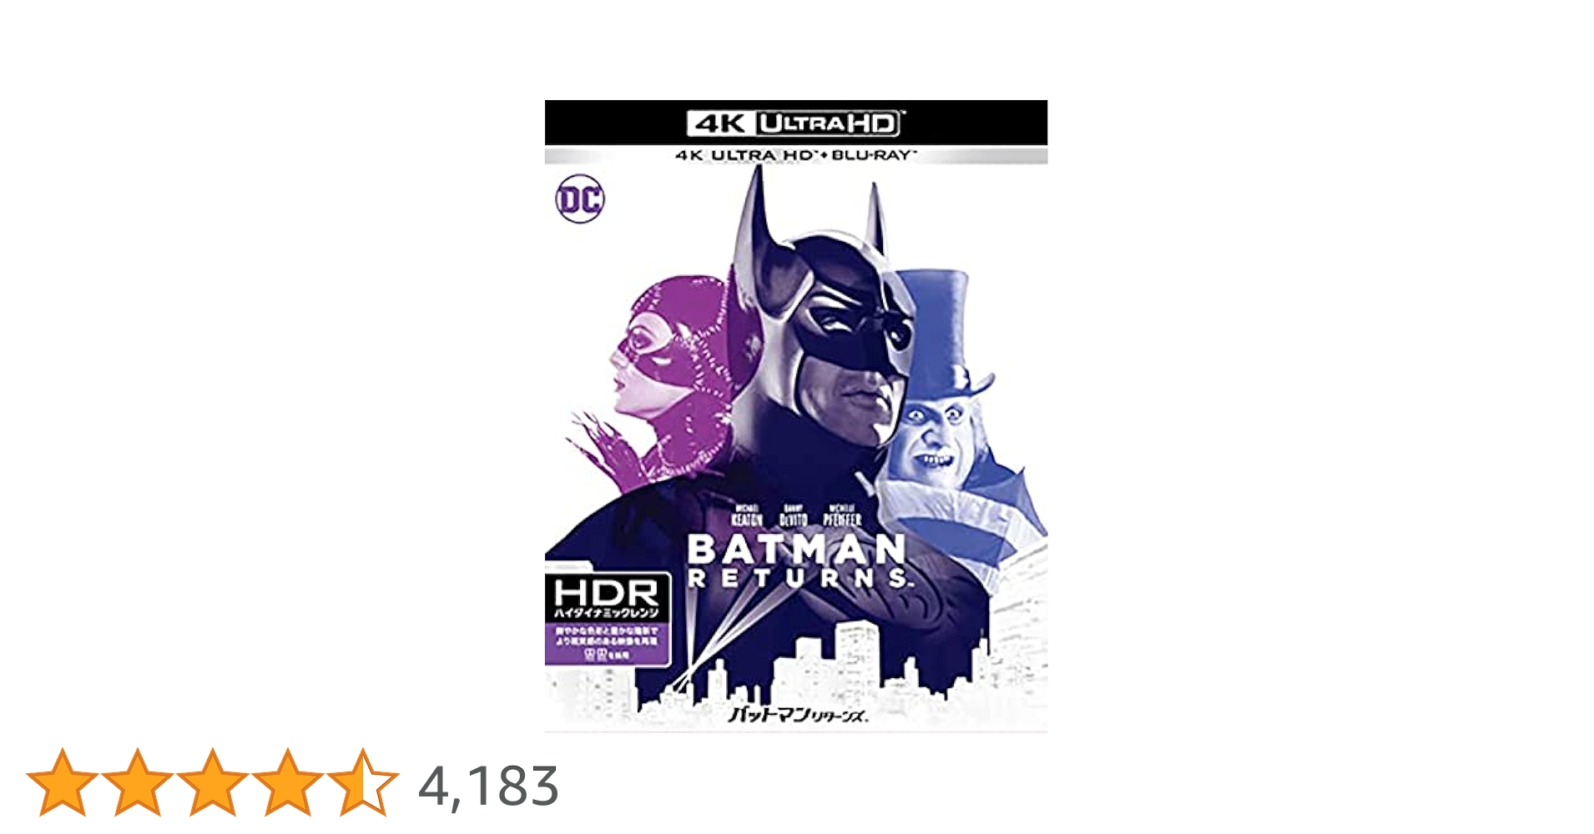Click the HDR badge on the cover
Viewport: 1594px width, 834px height.
click(x=607, y=596)
